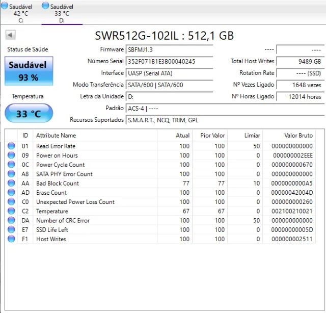Click the transfer mode field SATA/600 | SATA/600
This screenshot has height=313, width=326.
170,85
